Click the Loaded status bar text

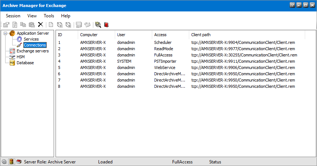pyautogui.click(x=105, y=162)
